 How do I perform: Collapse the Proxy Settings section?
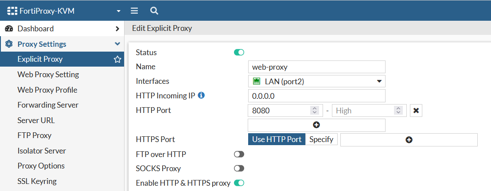pos(117,44)
